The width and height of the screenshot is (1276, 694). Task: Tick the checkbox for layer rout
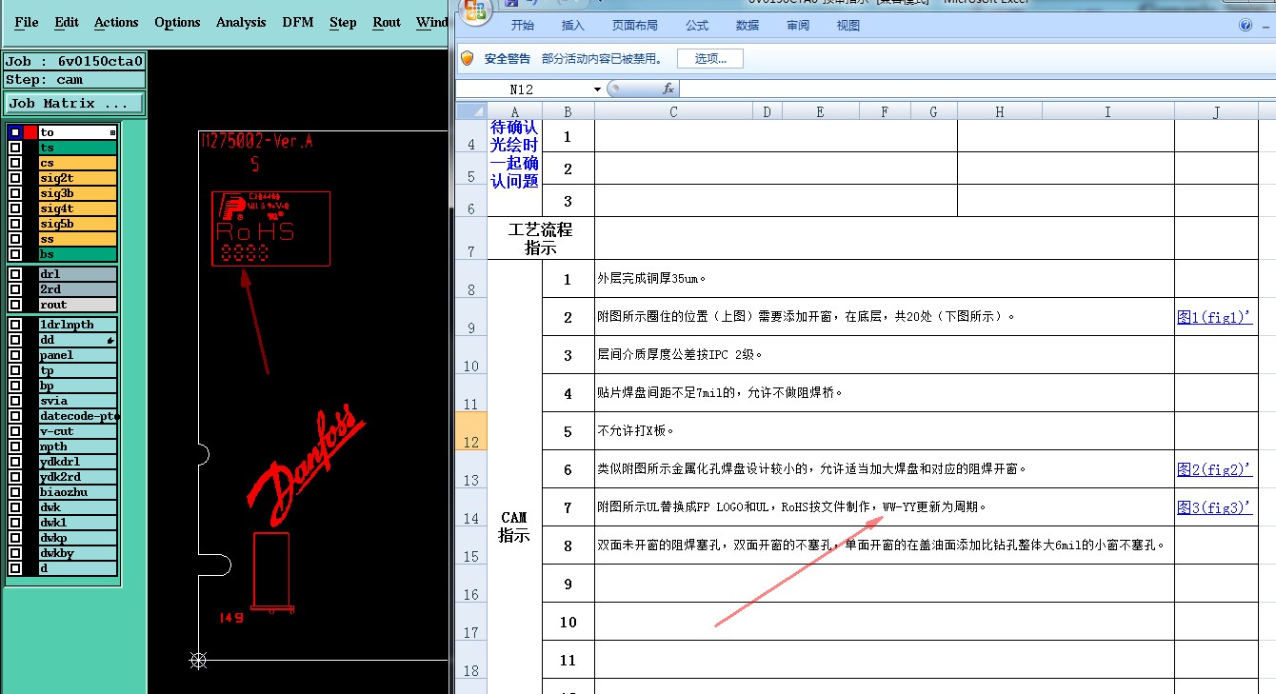pyautogui.click(x=15, y=305)
